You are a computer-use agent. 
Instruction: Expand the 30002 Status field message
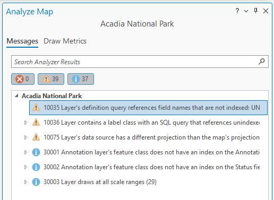coord(25,167)
